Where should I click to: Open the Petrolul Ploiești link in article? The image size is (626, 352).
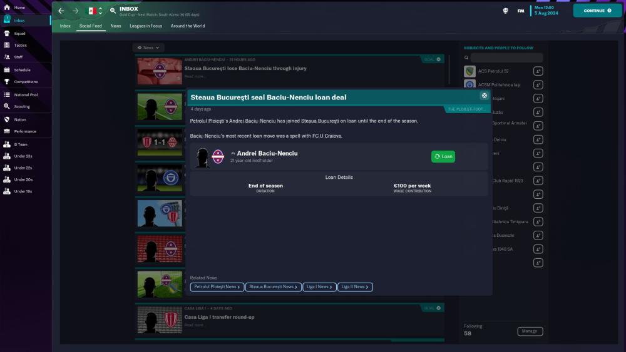click(x=207, y=121)
